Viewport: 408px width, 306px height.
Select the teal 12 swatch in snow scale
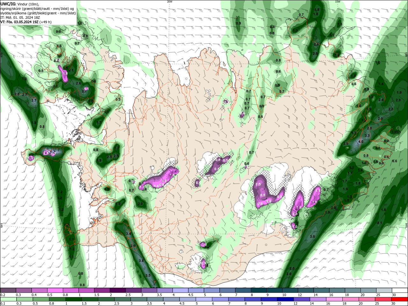tap(305, 290)
